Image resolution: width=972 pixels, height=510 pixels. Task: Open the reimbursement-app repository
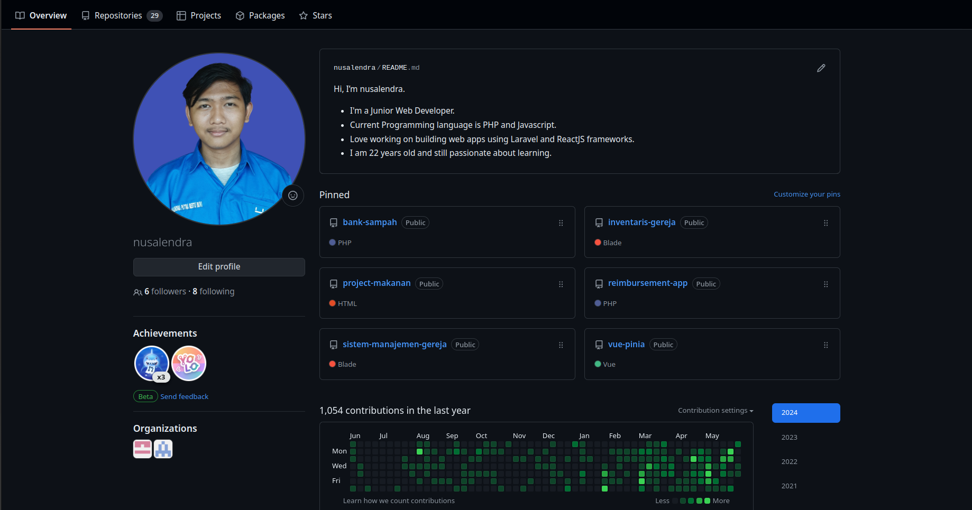point(647,283)
